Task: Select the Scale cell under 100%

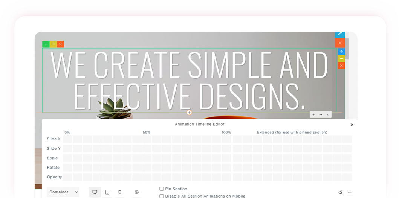Action: (226, 158)
